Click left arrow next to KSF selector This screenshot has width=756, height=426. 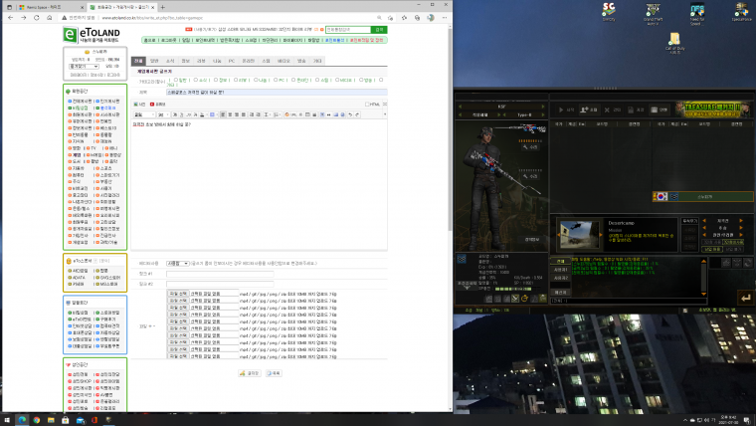(x=460, y=106)
